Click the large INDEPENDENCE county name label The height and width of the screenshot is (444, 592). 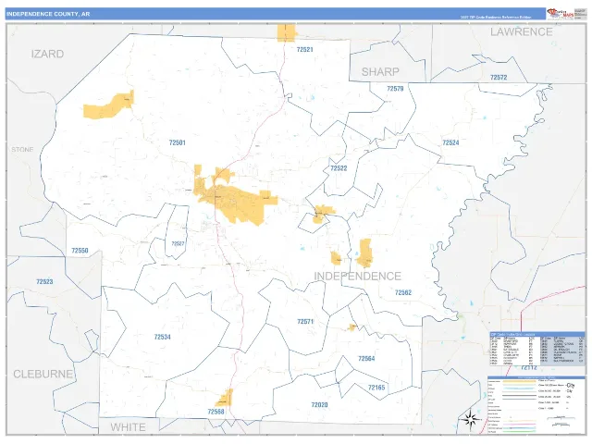pyautogui.click(x=358, y=276)
